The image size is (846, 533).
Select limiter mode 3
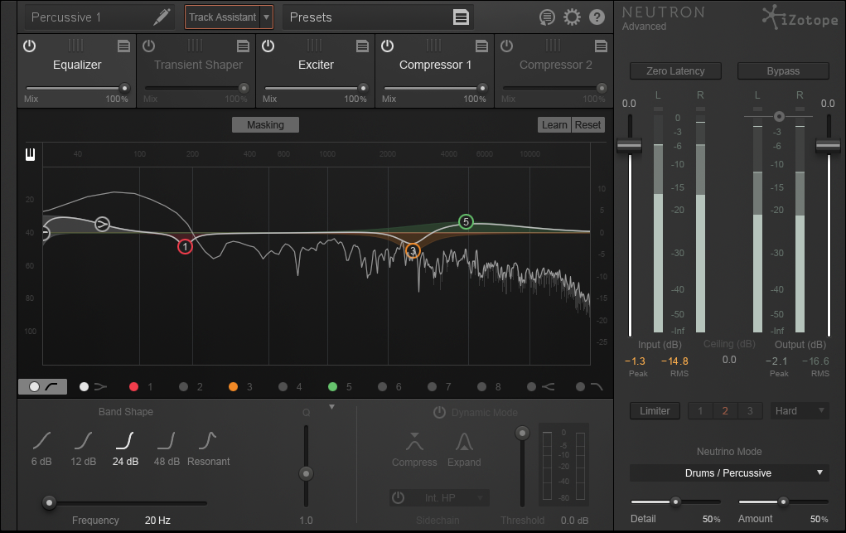[749, 411]
